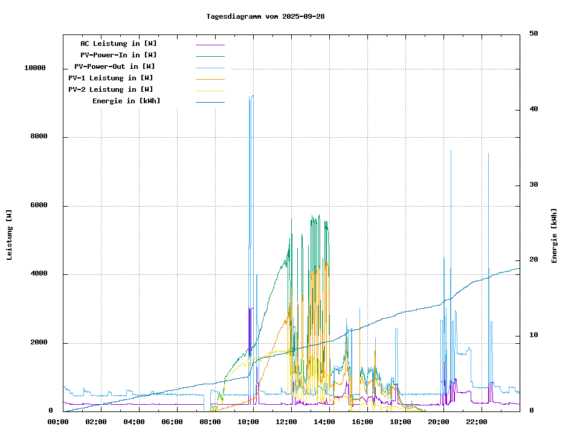Click the 10000 tick on the Leistung axis

point(35,68)
